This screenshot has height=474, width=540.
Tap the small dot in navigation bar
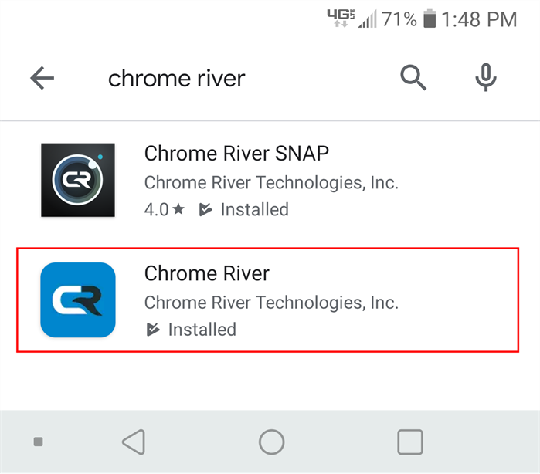(x=39, y=442)
